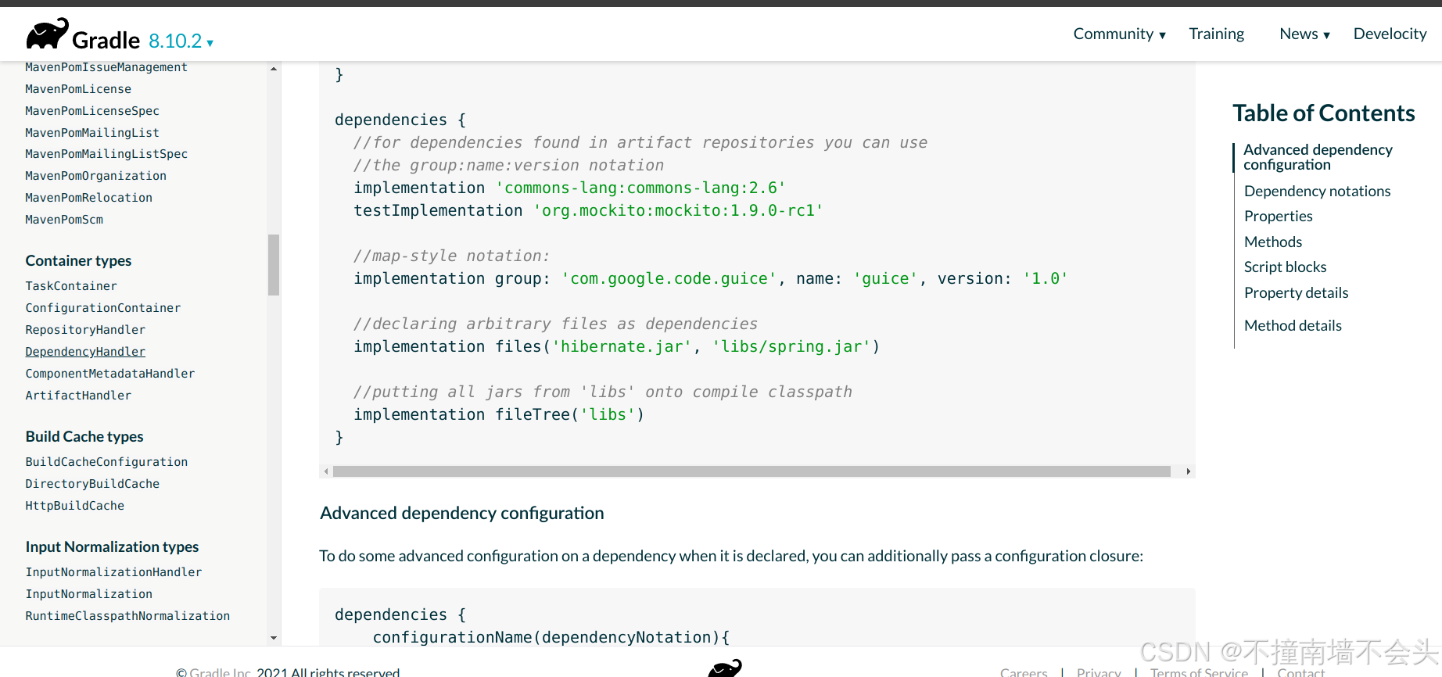Screen dimensions: 1442x677
Task: Click sidebar scrollbar down arrow
Action: pos(274,638)
